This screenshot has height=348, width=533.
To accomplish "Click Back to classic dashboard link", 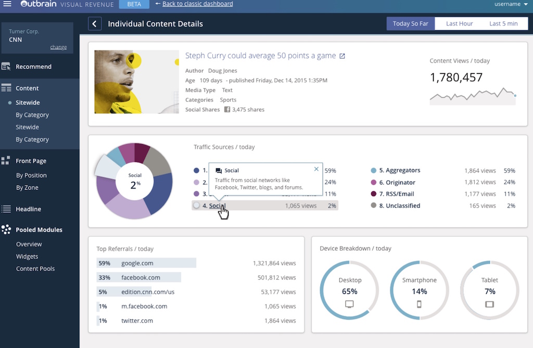I will pos(197,4).
